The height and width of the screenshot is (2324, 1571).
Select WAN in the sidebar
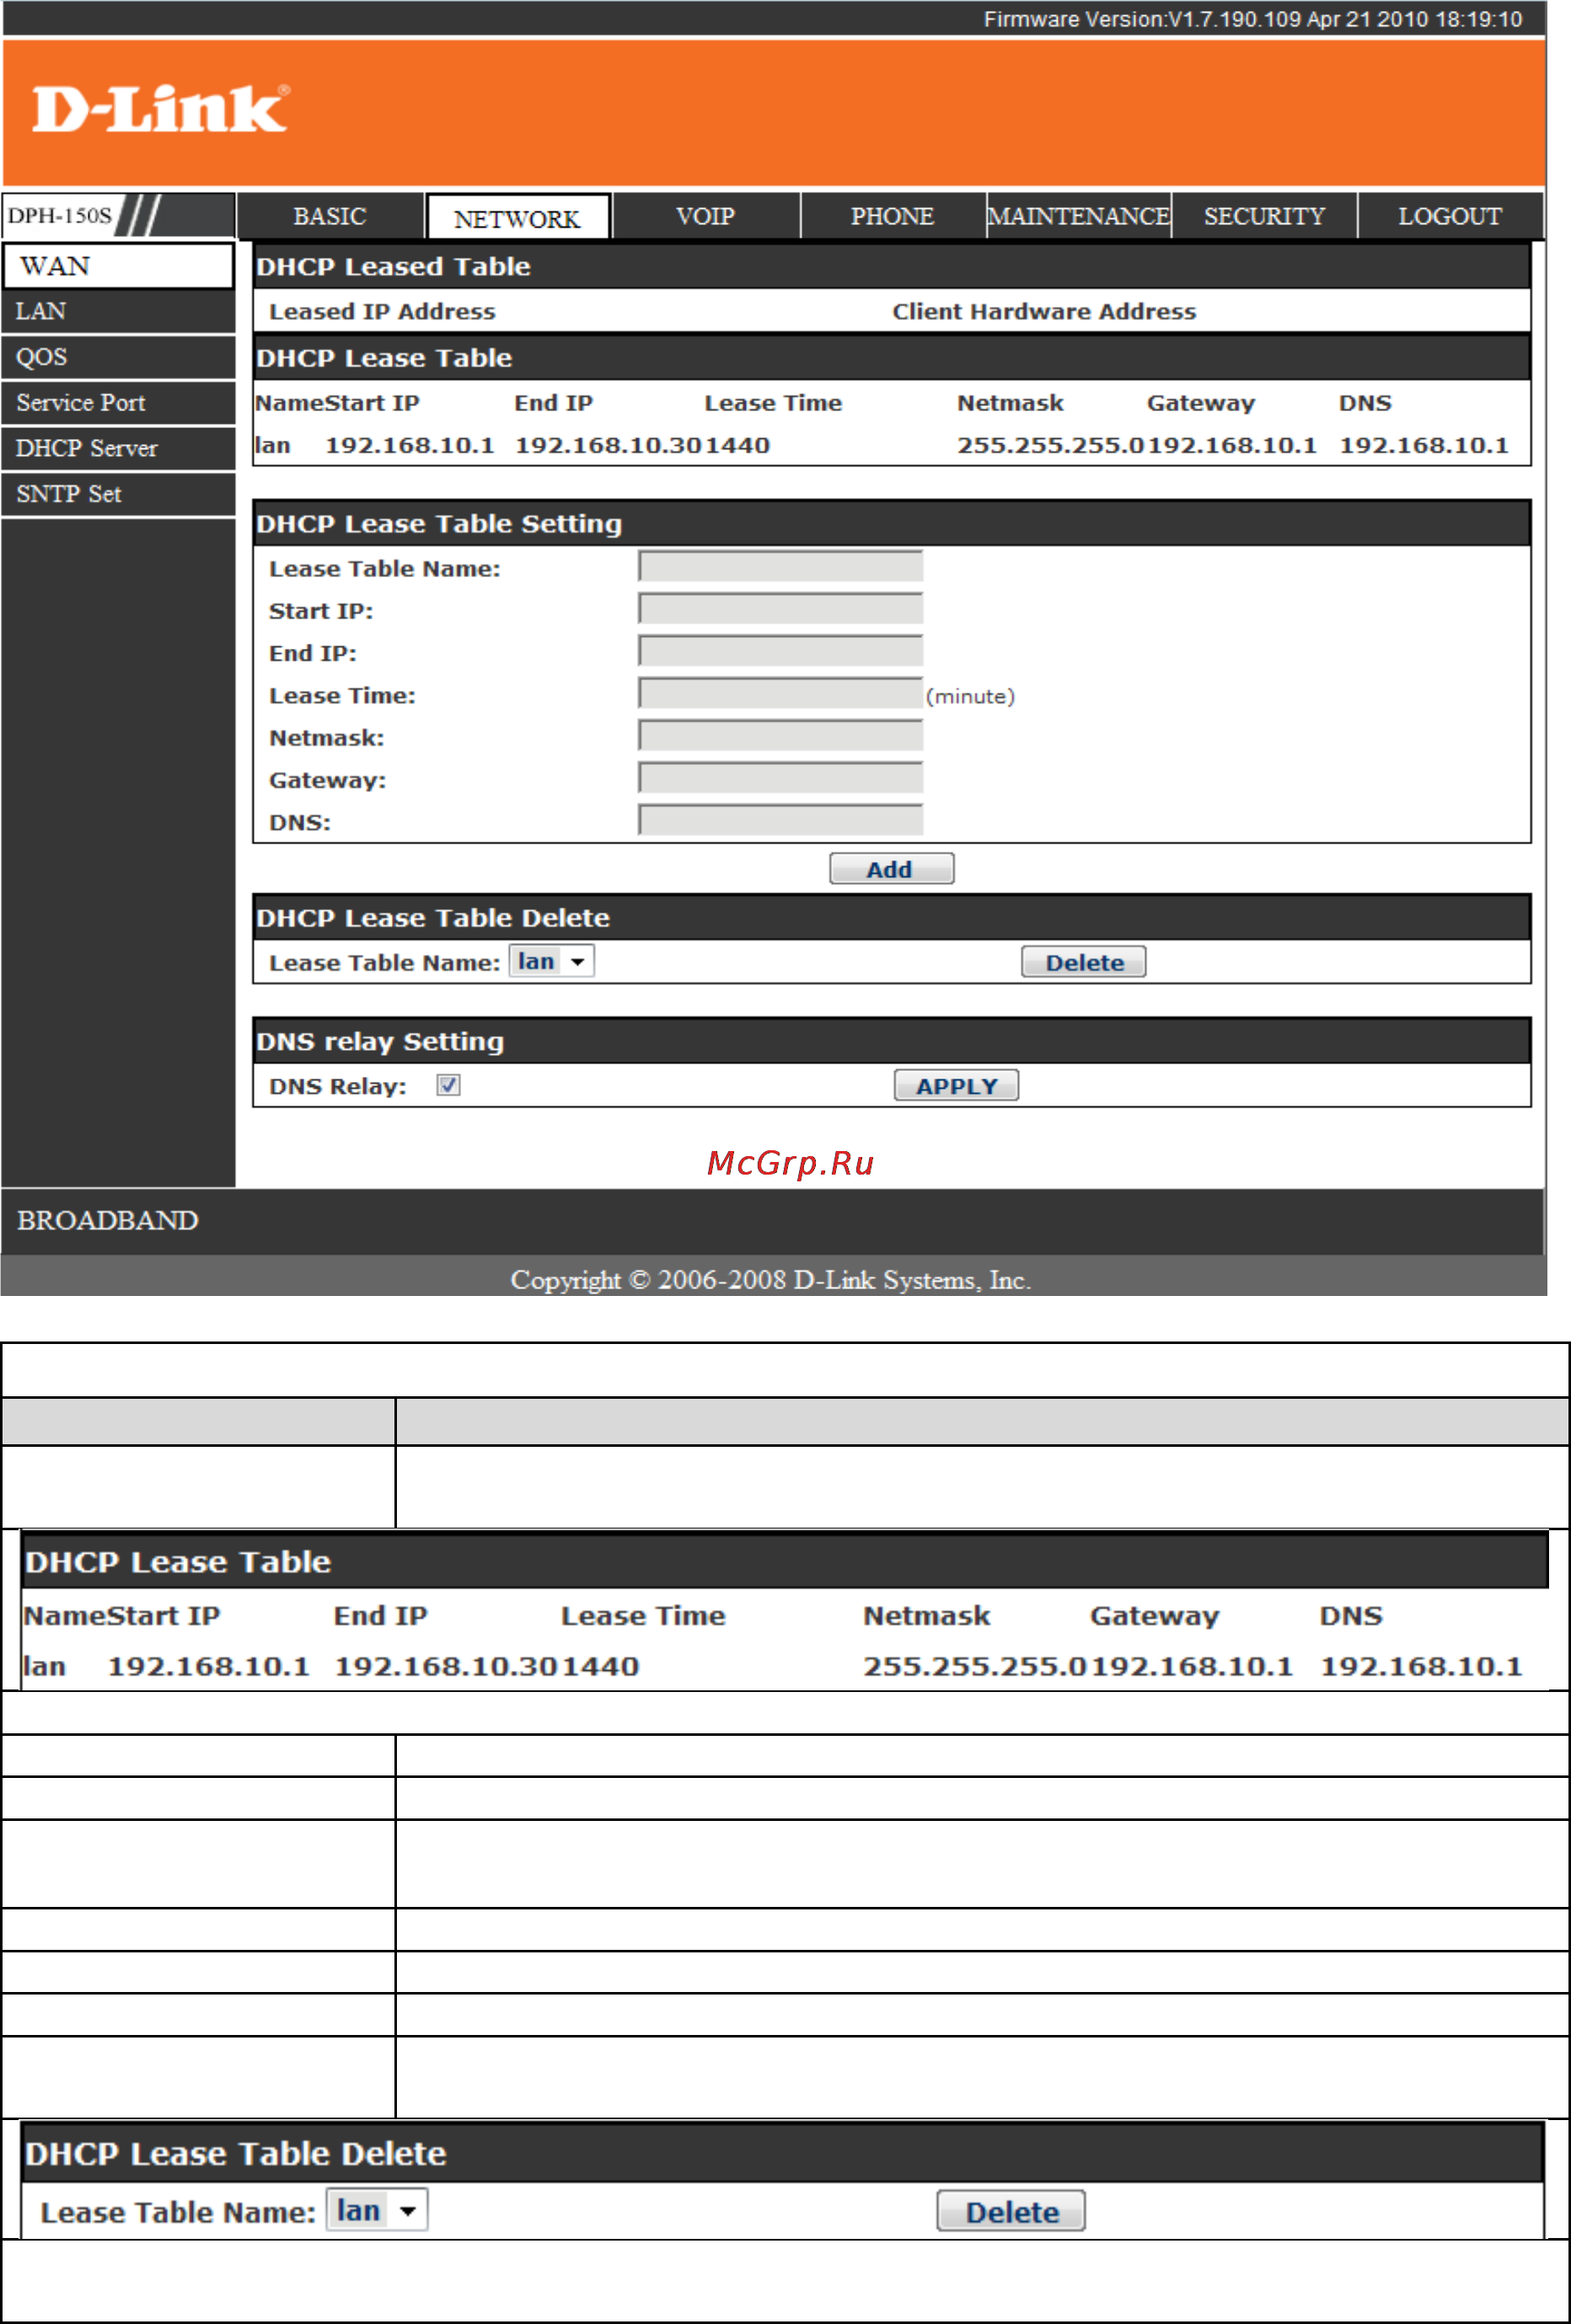point(118,266)
